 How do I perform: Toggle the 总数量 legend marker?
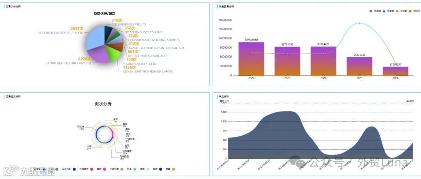pyautogui.click(x=371, y=11)
